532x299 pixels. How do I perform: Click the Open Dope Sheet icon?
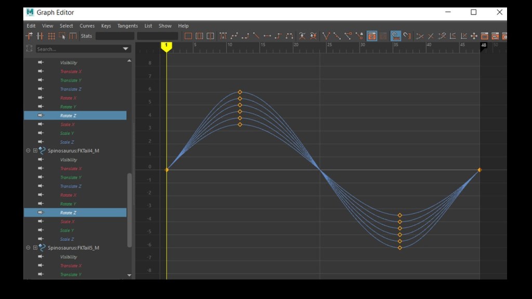tap(484, 36)
